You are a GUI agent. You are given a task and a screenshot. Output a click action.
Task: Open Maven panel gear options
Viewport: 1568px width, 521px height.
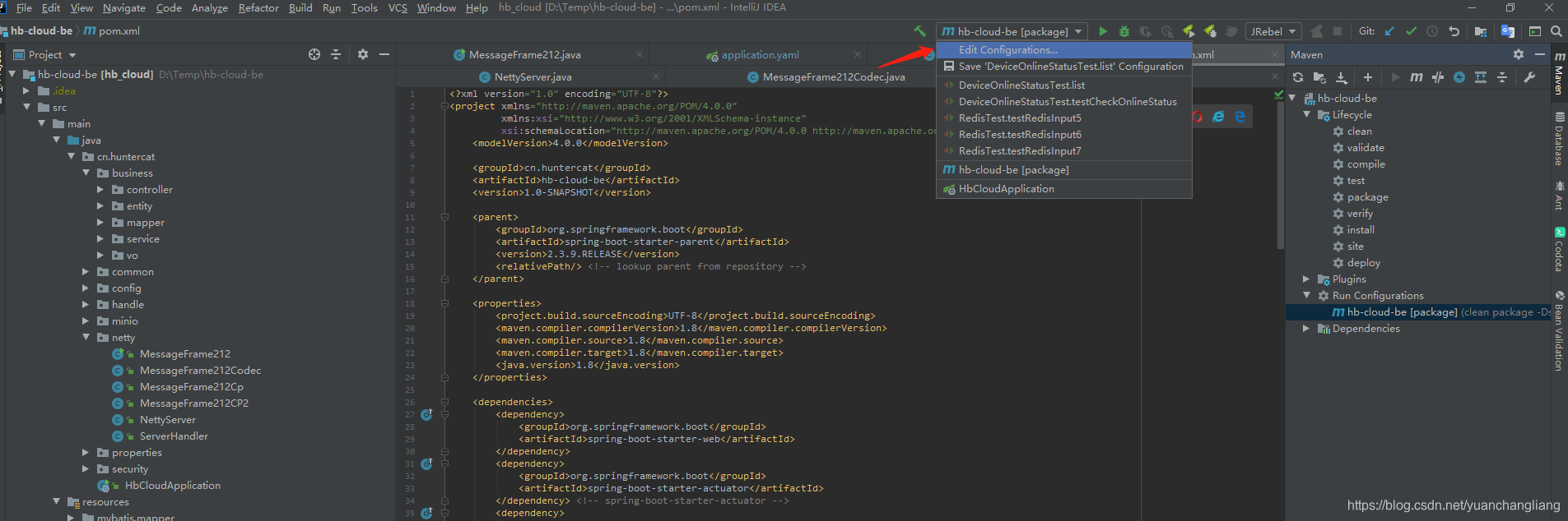(x=1519, y=54)
